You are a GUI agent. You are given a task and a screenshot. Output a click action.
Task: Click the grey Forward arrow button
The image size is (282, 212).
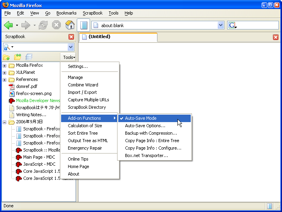coord(26,25)
